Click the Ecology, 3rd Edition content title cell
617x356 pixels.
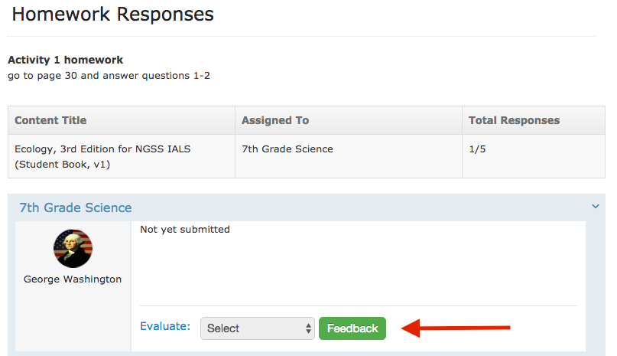click(x=102, y=156)
